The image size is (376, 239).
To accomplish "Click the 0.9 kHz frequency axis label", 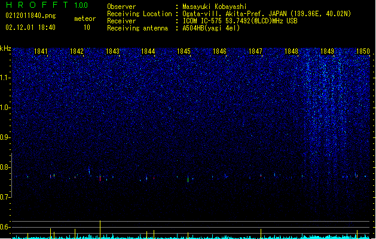I will pyautogui.click(x=5, y=137).
